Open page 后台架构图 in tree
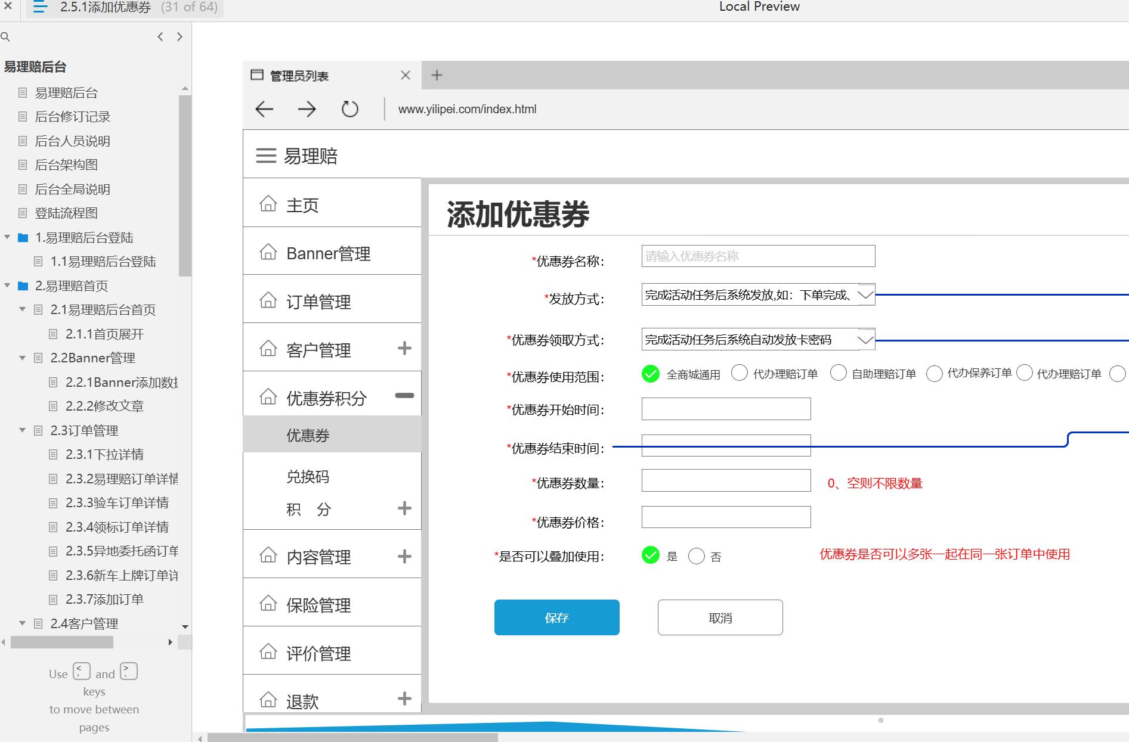 point(66,165)
